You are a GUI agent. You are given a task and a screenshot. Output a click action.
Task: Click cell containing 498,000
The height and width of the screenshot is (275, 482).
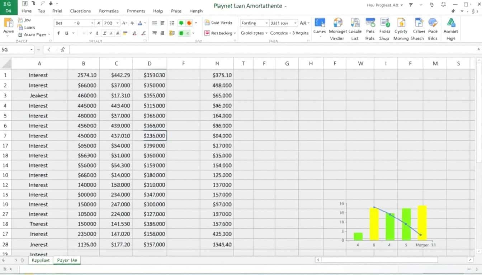[217, 85]
